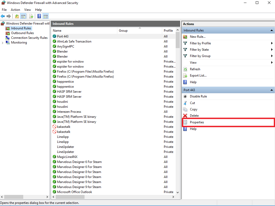Click the first kakaotalk blocked-rule icon

(x=54, y=127)
